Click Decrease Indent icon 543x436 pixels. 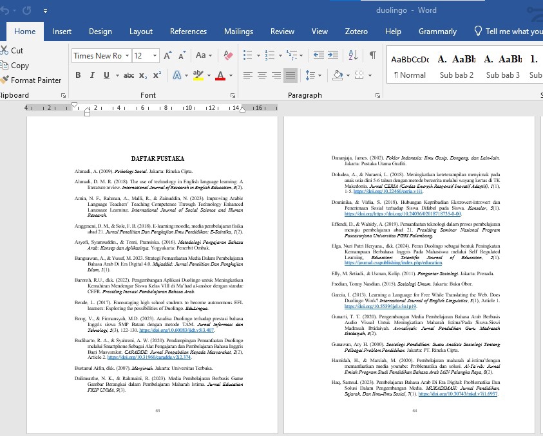(319, 55)
